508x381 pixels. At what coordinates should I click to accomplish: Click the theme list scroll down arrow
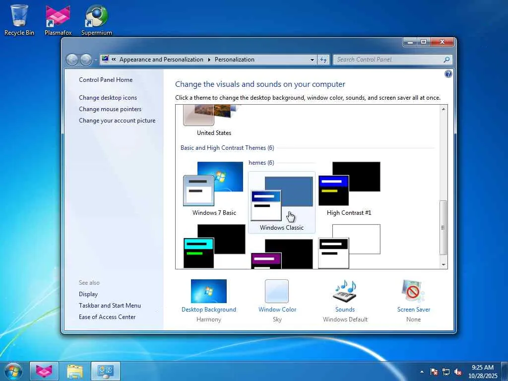pos(443,265)
